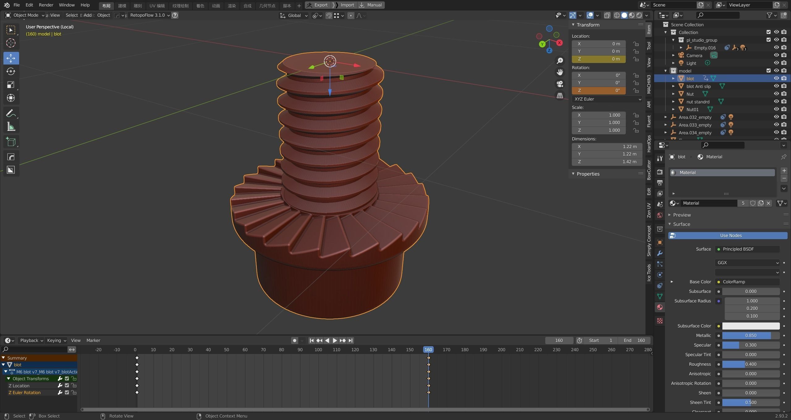
Task: Click the 3D cursor tool
Action: coord(11,43)
